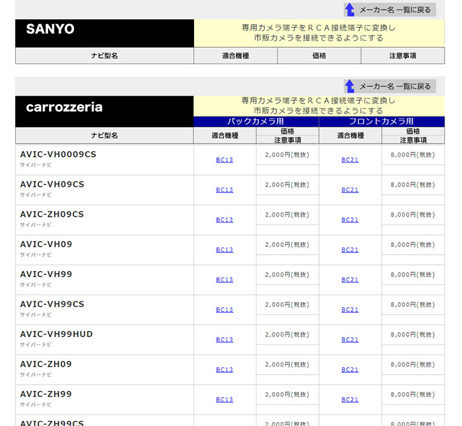Viewport: 462px width, 426px height.
Task: Click BC13 link in the AVIC-VH99 row
Action: tap(224, 280)
